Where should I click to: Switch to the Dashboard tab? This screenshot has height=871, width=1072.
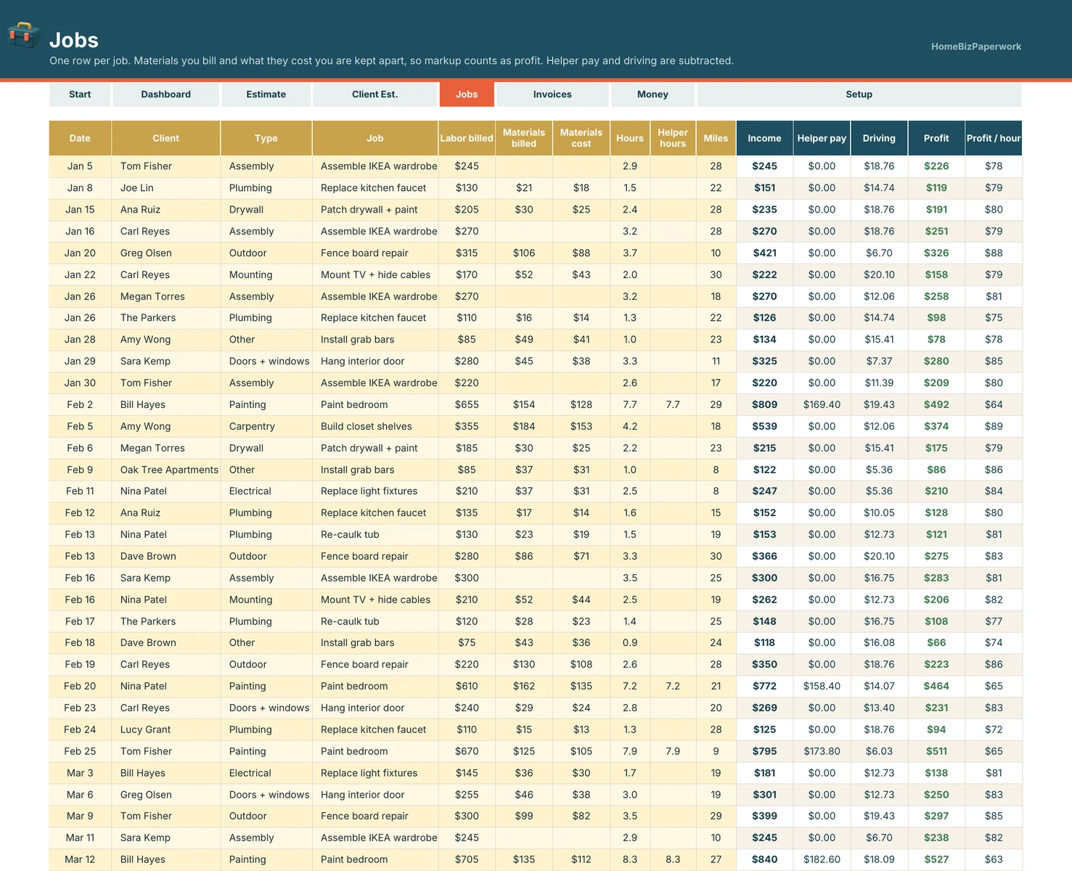coord(166,94)
